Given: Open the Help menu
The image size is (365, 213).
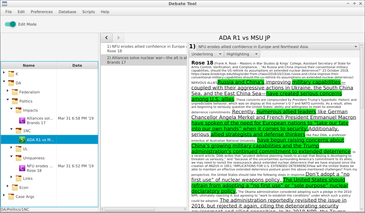Looking at the screenshot, I should coord(105,12).
